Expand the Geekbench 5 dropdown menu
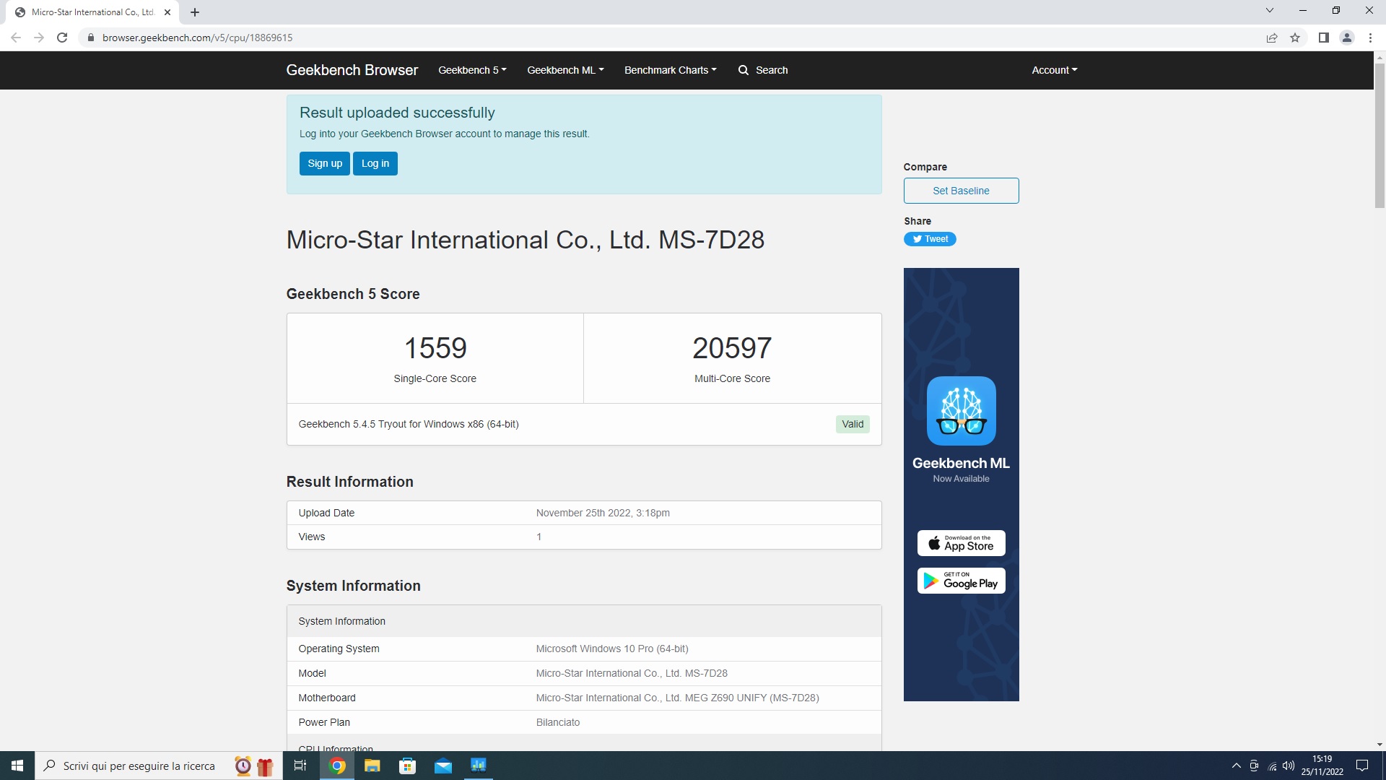Screen dimensions: 1386x780 click(472, 70)
